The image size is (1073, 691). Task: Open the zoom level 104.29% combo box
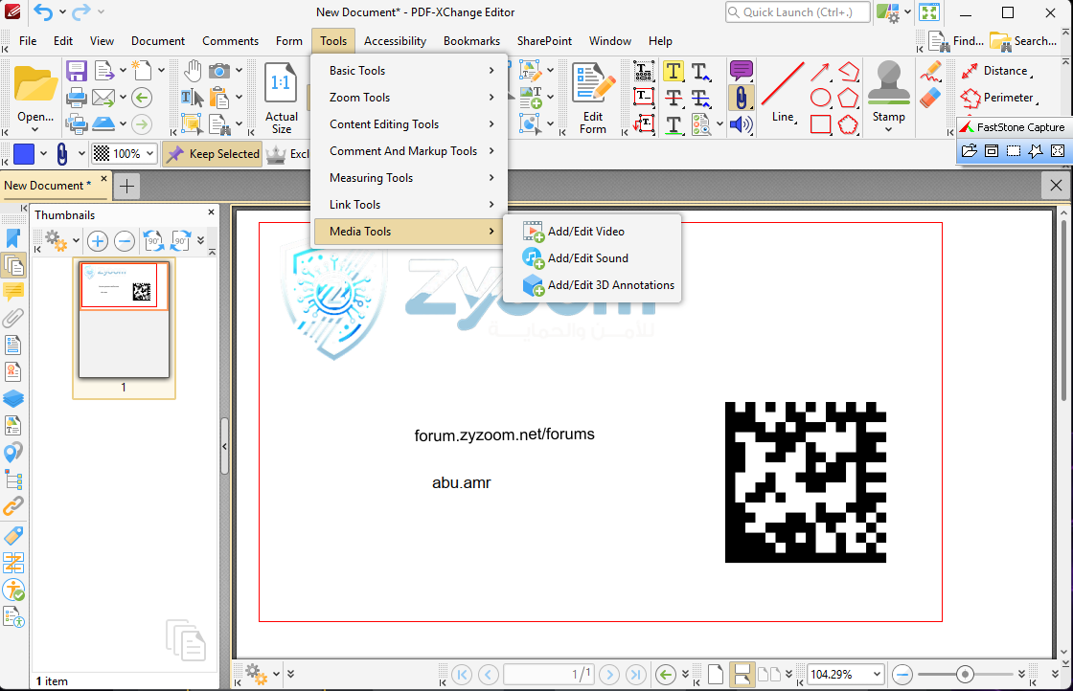pyautogui.click(x=845, y=675)
